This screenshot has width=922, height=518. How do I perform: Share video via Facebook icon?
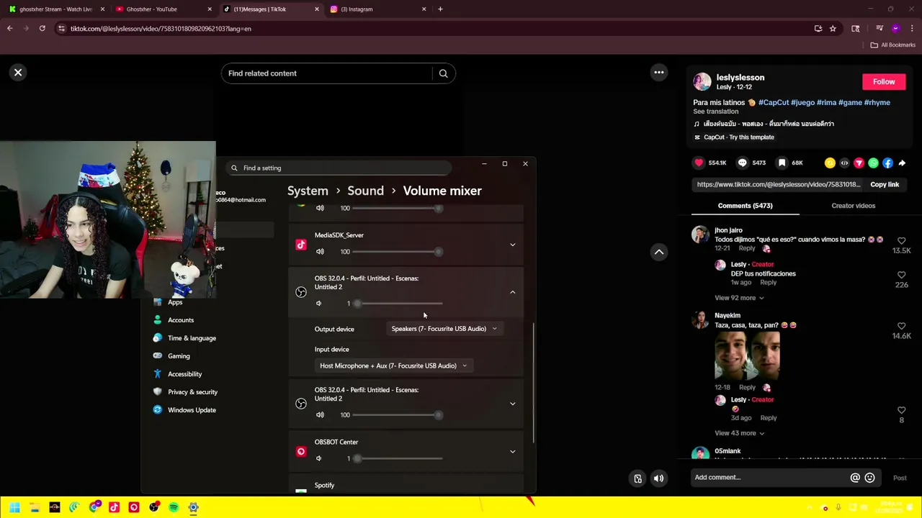(x=887, y=163)
